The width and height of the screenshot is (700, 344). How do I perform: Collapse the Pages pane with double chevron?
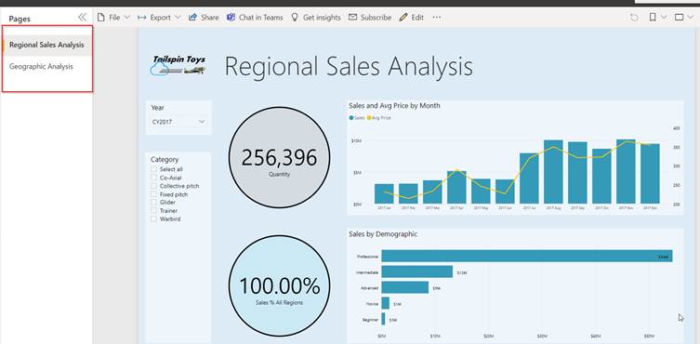82,18
